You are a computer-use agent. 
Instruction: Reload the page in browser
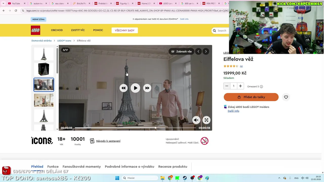[16, 11]
